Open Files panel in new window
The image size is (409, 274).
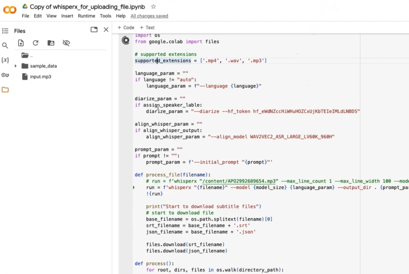(x=94, y=30)
